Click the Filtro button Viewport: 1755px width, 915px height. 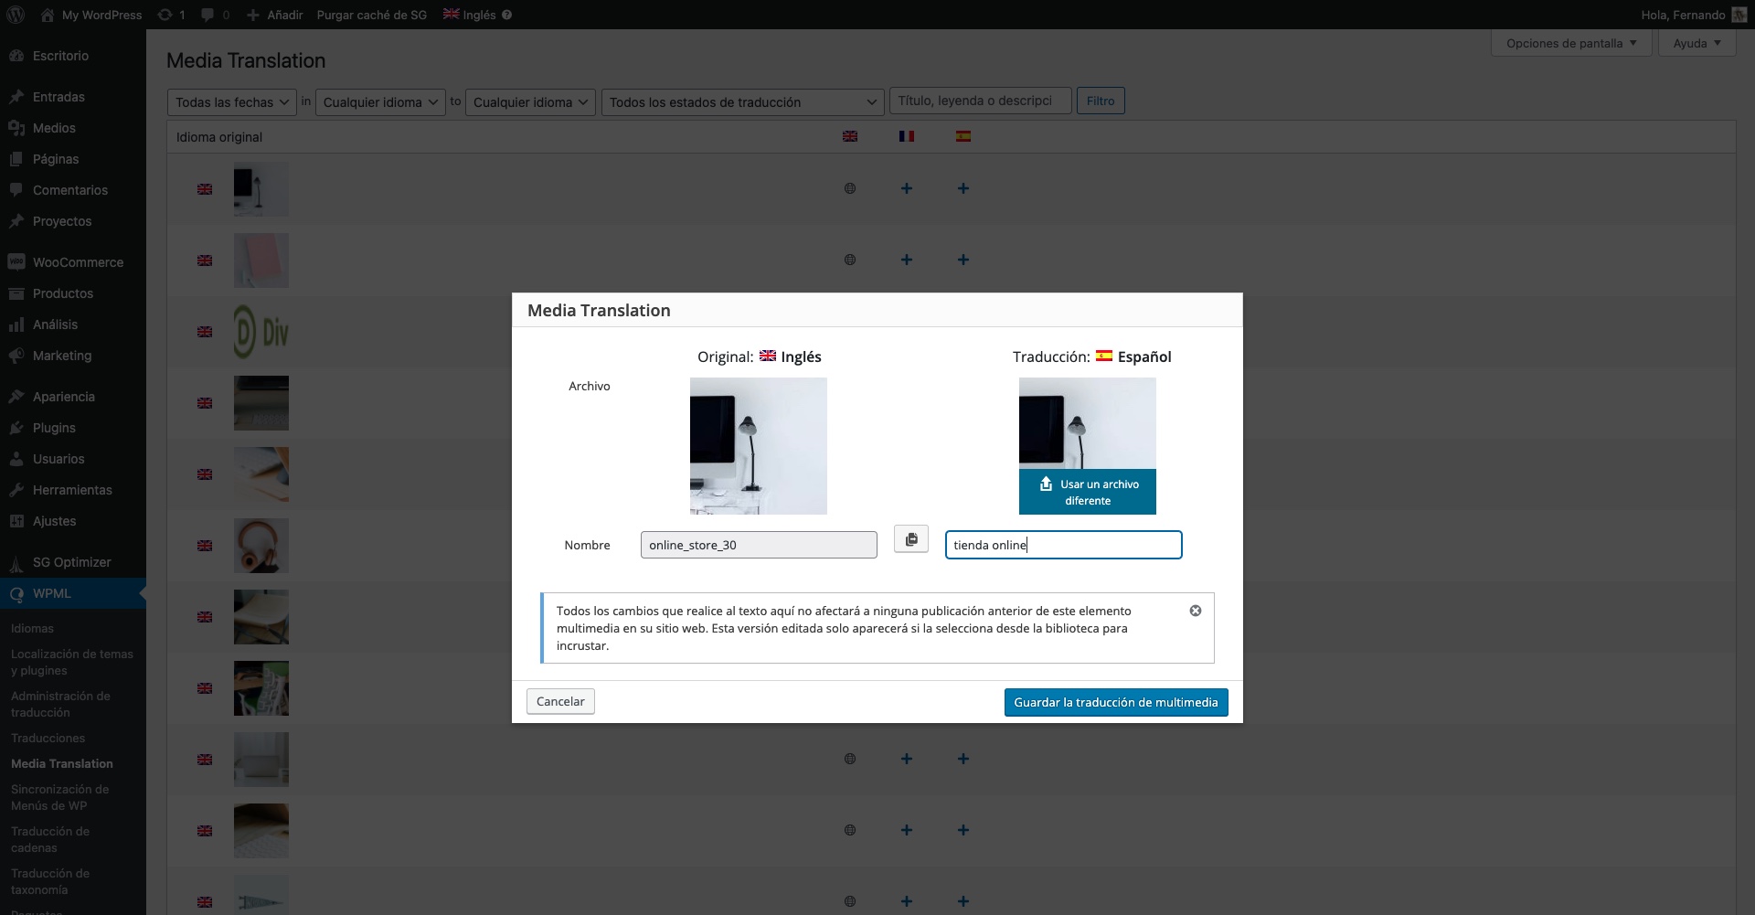coord(1100,101)
